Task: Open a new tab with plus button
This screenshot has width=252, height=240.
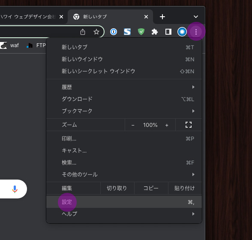Action: (x=162, y=17)
